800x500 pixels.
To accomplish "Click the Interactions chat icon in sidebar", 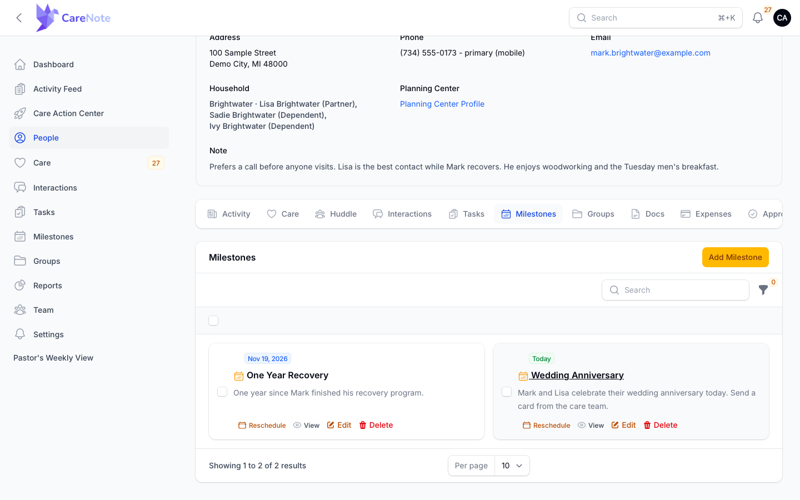I will click(20, 188).
